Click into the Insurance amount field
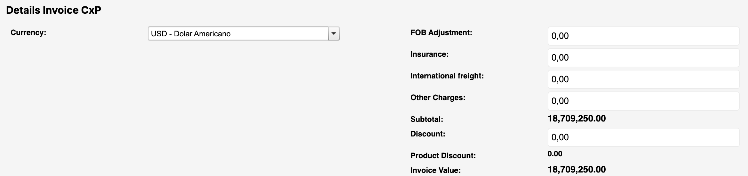This screenshot has height=176, width=748. [643, 58]
